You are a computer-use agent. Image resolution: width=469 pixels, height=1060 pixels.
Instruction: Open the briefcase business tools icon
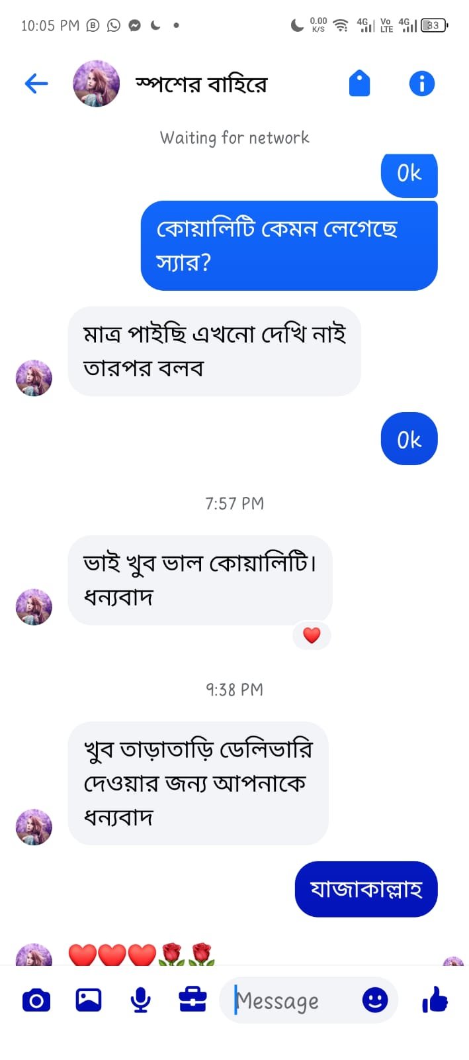tap(192, 999)
